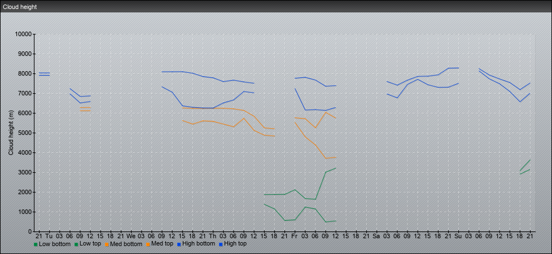
Task: Hide the High bottom series via legend text
Action: pos(199,244)
